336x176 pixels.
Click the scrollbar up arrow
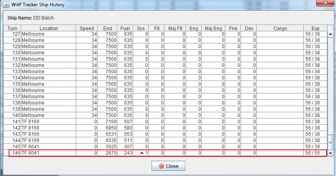pyautogui.click(x=331, y=34)
